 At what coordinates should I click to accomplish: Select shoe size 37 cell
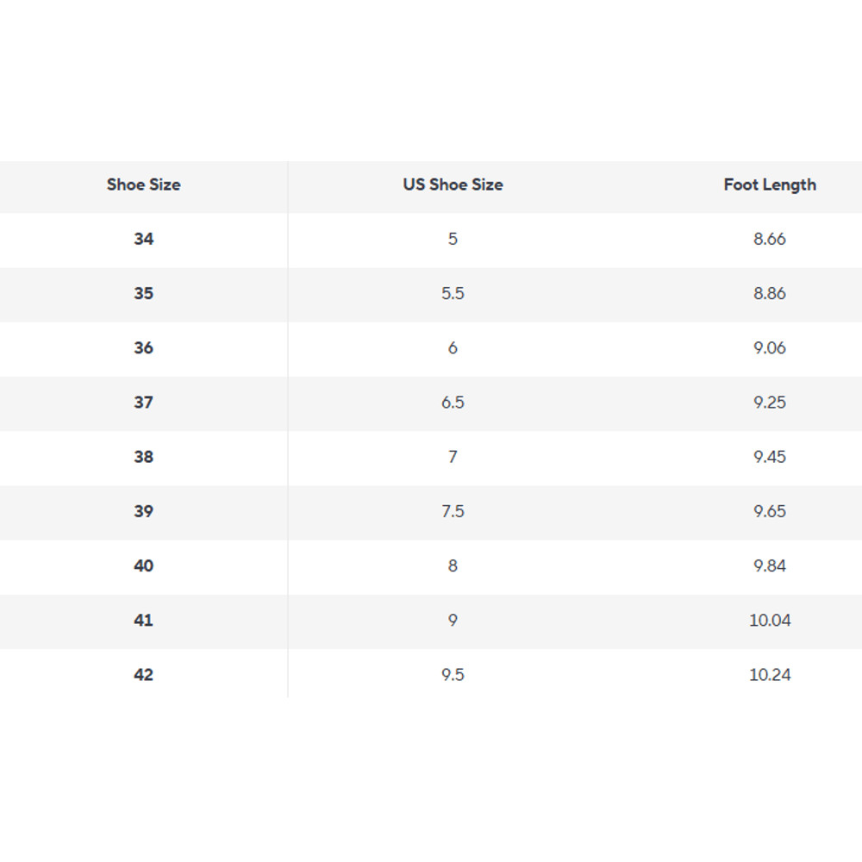[144, 403]
